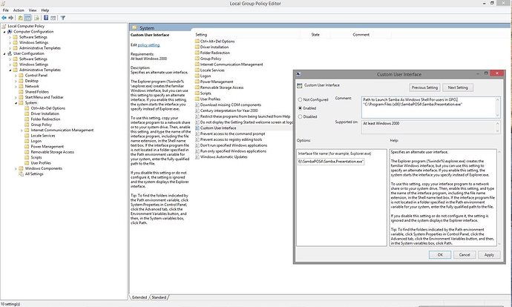Click Download missing COM components policy icon

point(197,105)
